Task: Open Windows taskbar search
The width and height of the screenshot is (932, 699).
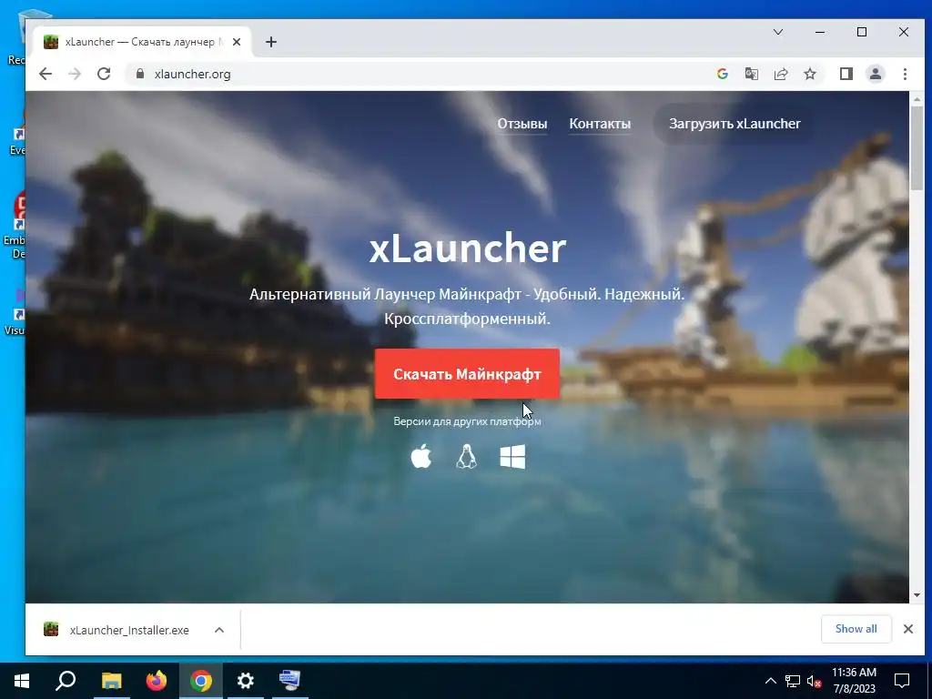Action: 66,681
